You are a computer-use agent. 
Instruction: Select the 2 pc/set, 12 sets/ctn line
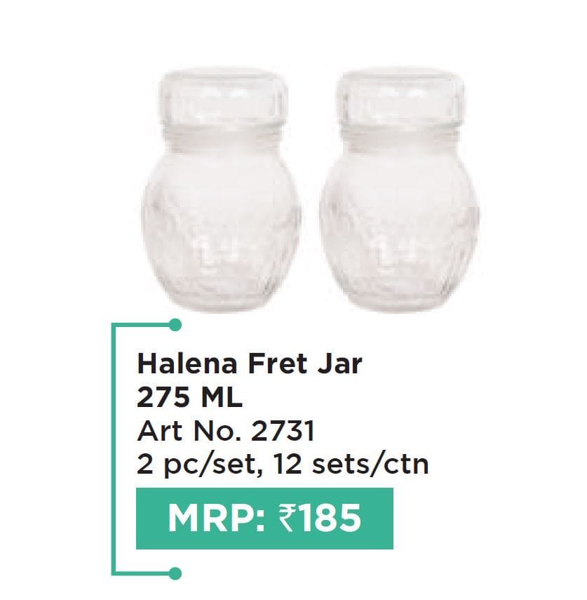(283, 465)
